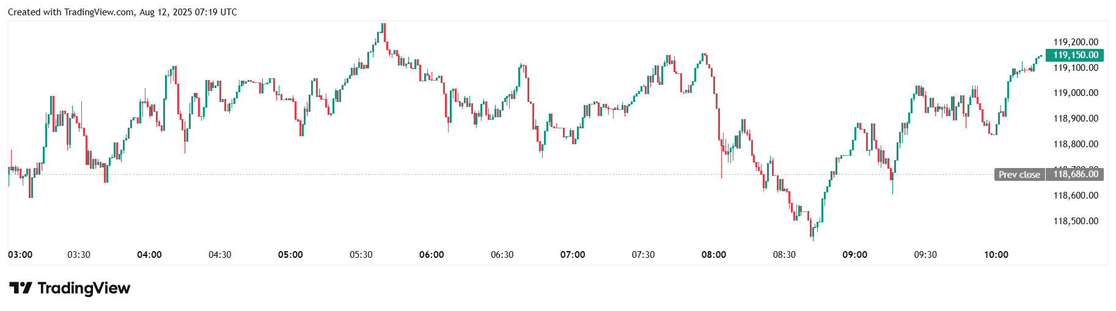Select the green 119,150.00 current price label
The width and height of the screenshot is (1116, 311).
(x=1075, y=55)
